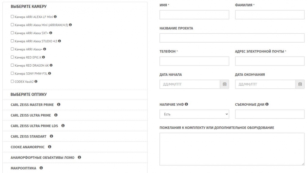The width and height of the screenshot is (308, 173).
Task: Focus the Название проекта input field
Action: click(232, 38)
